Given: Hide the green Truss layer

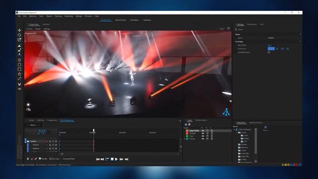Looking at the screenshot, I should pyautogui.click(x=203, y=136).
